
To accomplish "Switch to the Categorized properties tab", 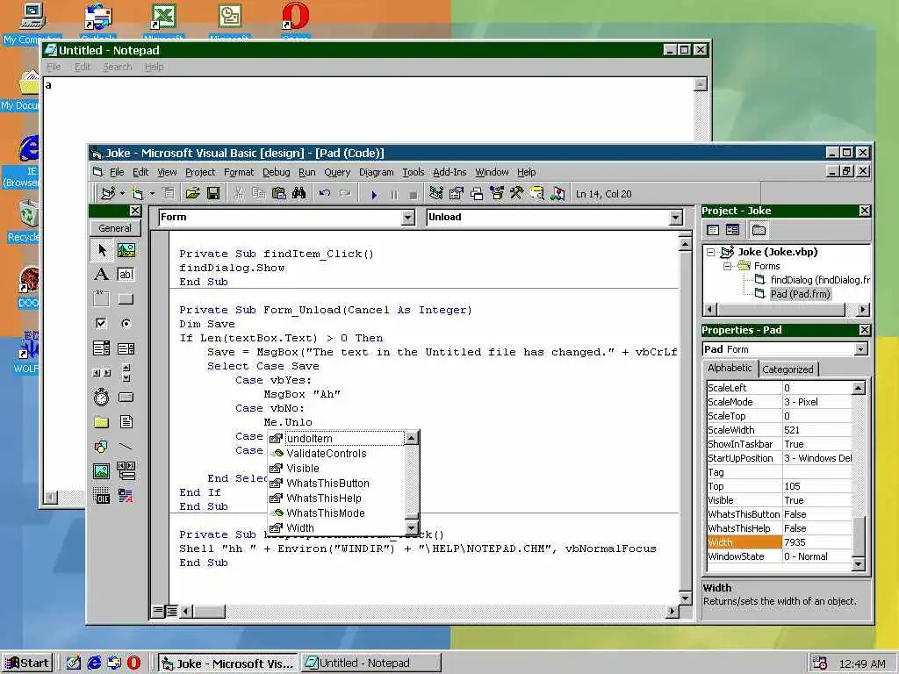I will coord(788,369).
